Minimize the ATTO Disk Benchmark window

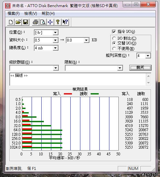[x=127, y=5]
